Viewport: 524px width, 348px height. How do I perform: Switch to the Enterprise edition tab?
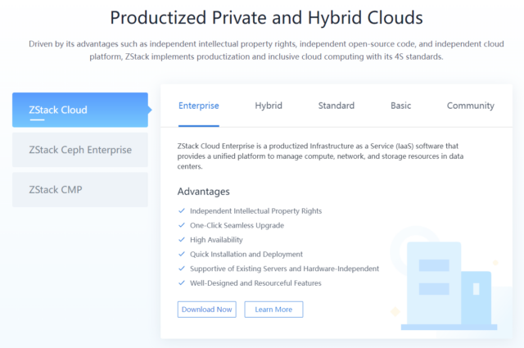click(198, 106)
